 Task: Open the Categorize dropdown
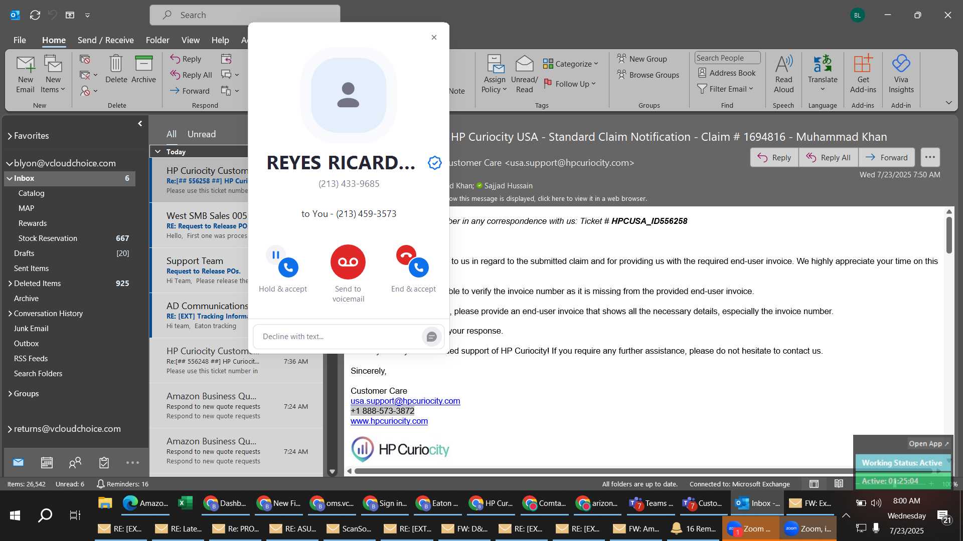[x=571, y=64]
